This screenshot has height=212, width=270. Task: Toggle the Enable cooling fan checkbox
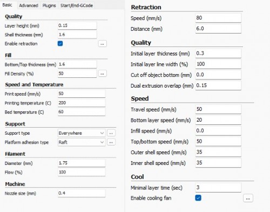tap(198, 198)
